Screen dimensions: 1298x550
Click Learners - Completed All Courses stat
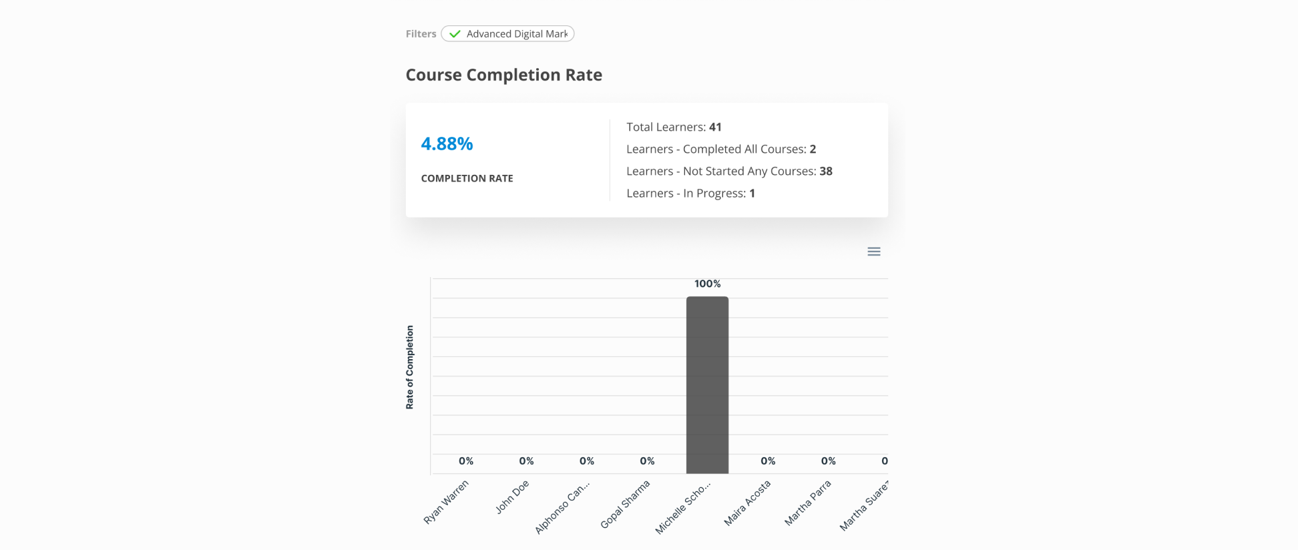pos(721,149)
